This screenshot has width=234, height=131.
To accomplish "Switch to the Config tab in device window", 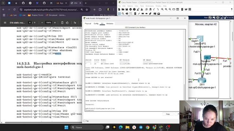I will click(x=96, y=24).
